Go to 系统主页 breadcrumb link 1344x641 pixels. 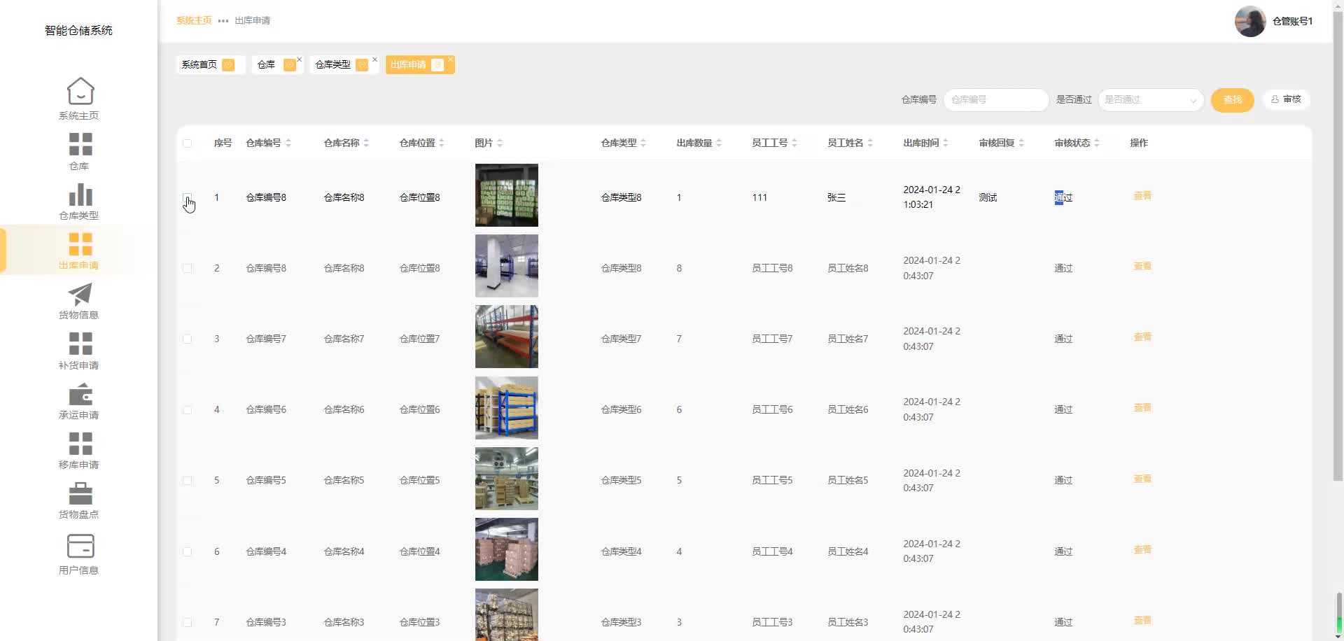(x=194, y=21)
